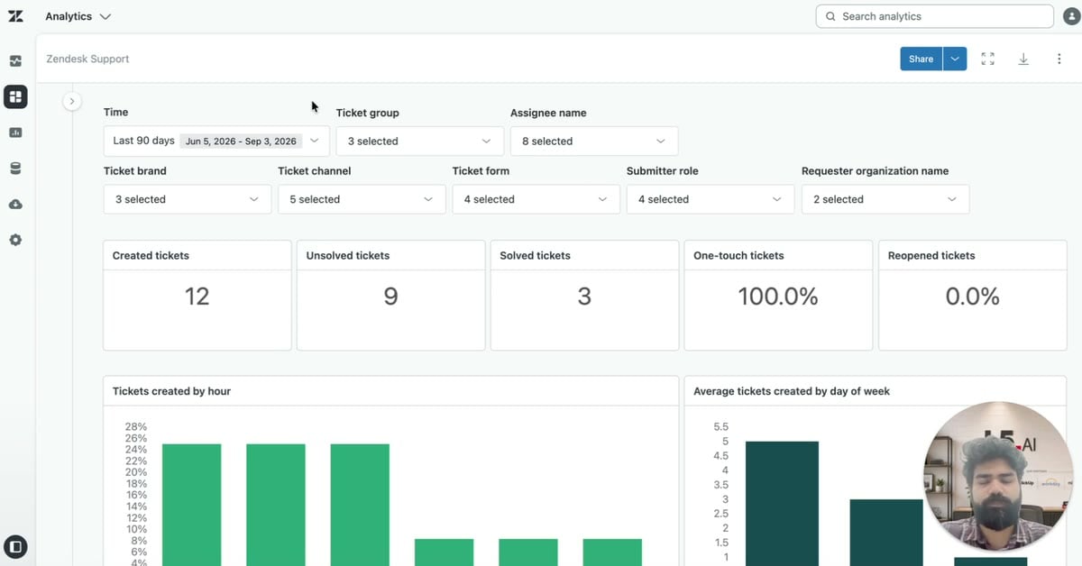Open the Ticket brand filter dropdown
The width and height of the screenshot is (1082, 566).
(188, 199)
